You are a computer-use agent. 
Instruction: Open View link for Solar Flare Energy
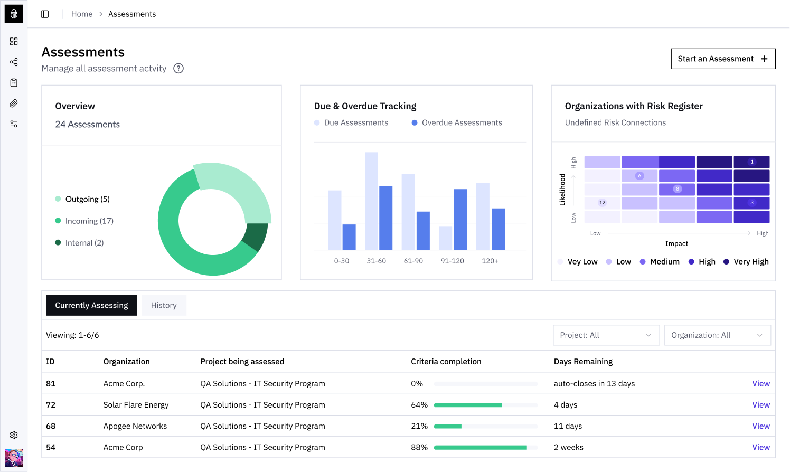pyautogui.click(x=760, y=405)
